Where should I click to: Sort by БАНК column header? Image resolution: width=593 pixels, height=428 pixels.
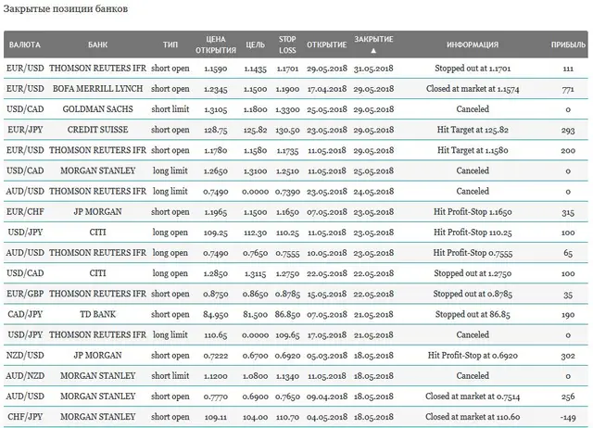click(97, 44)
